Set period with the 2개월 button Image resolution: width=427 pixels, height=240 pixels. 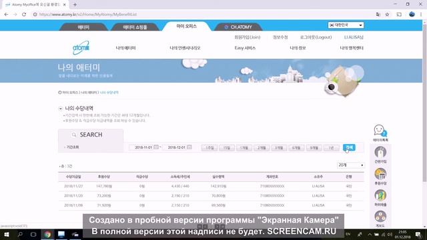pos(262,148)
